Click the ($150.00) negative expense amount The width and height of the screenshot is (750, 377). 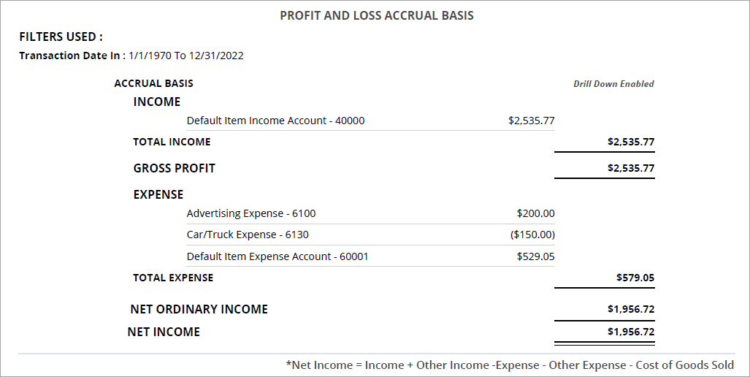[x=532, y=235]
